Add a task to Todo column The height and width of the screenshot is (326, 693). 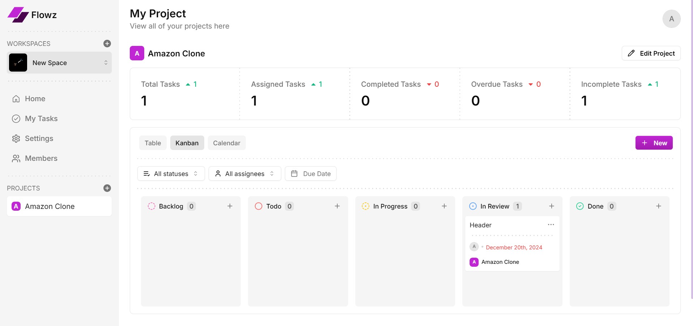337,206
